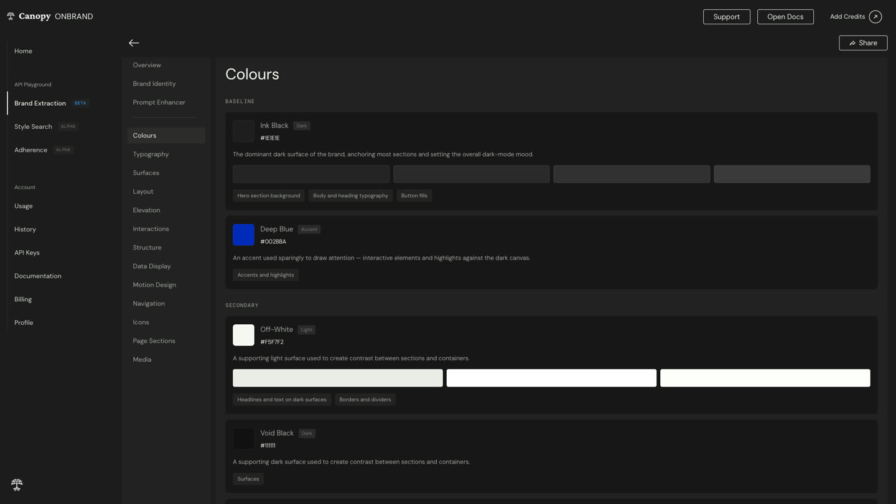Select Brand Extraction in sidebar

[x=40, y=103]
